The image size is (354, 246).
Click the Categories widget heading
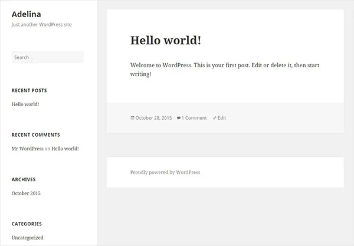click(27, 224)
